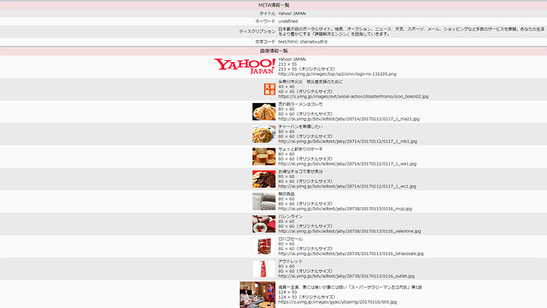
Task: Click the '124 × 93（オリジナルサイズ）' text
Action: coord(306,297)
